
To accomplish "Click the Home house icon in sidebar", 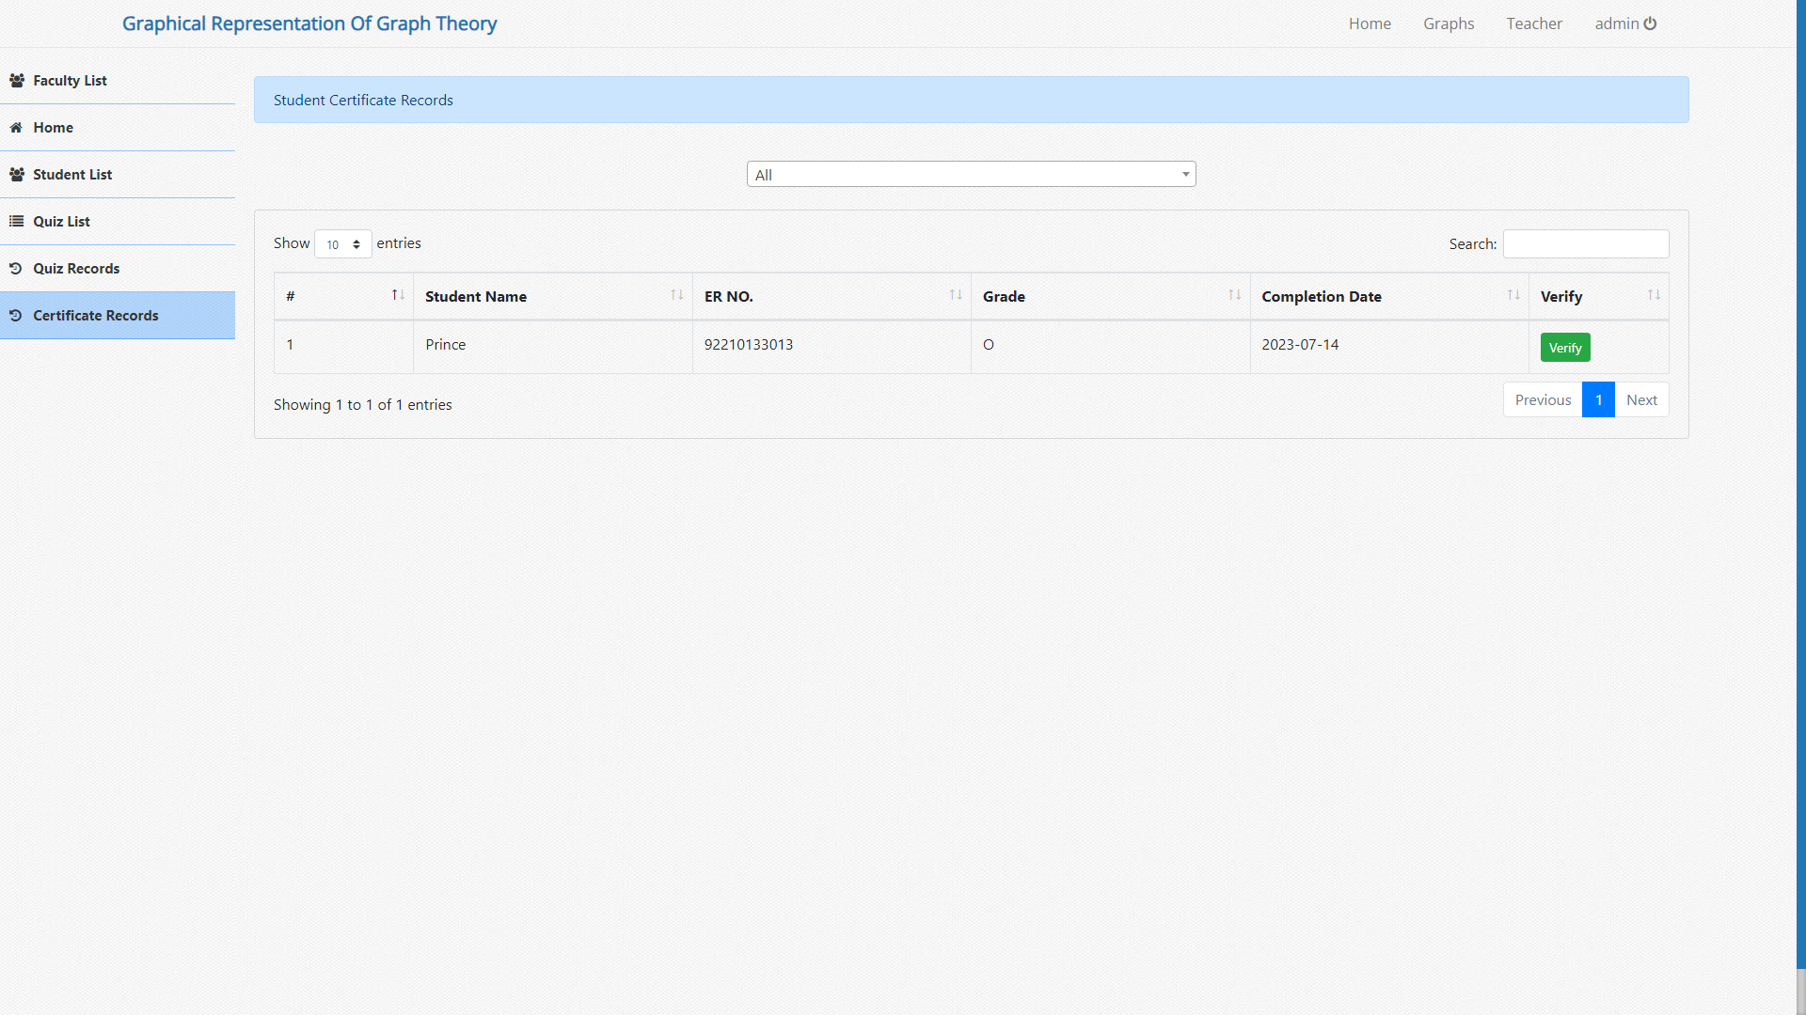I will (16, 128).
